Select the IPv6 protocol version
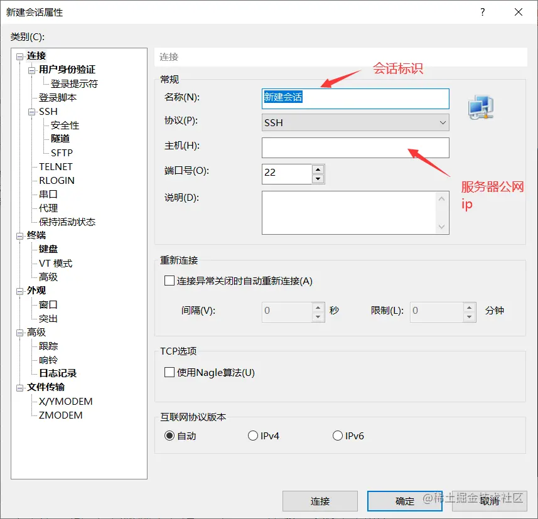Screen dimensions: 538x519 [337, 435]
